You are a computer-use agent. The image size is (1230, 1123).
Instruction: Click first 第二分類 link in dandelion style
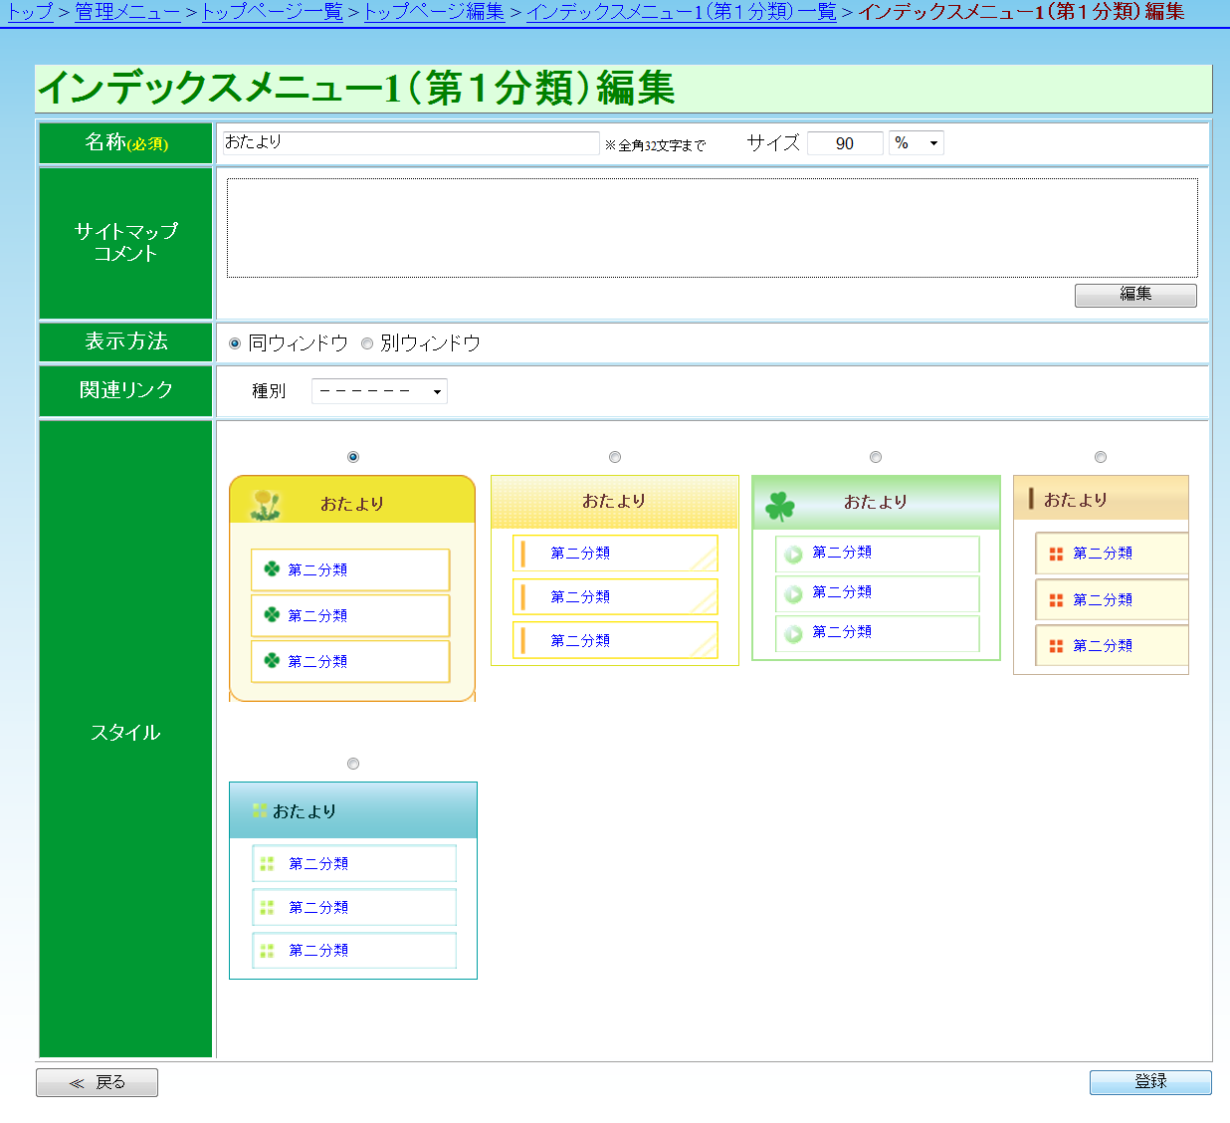(317, 570)
